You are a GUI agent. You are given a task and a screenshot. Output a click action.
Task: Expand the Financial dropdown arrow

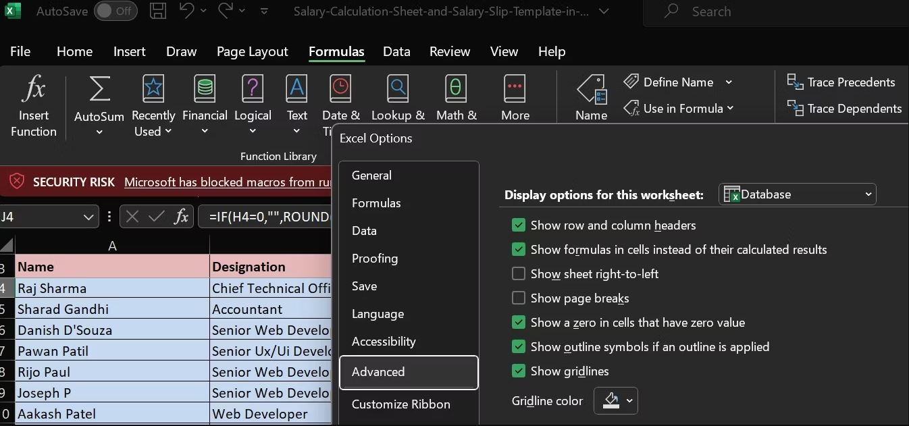(204, 132)
